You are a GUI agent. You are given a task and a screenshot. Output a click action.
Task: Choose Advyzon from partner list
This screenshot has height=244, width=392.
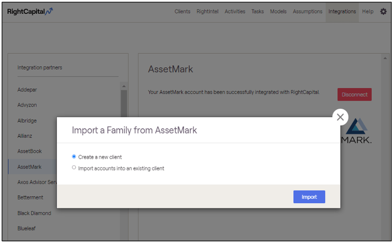[27, 105]
